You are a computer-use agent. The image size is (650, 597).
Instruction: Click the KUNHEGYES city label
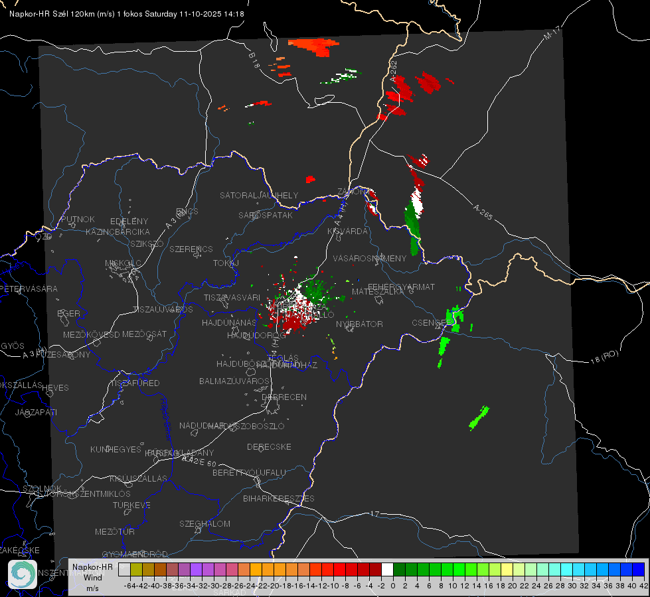tap(116, 449)
